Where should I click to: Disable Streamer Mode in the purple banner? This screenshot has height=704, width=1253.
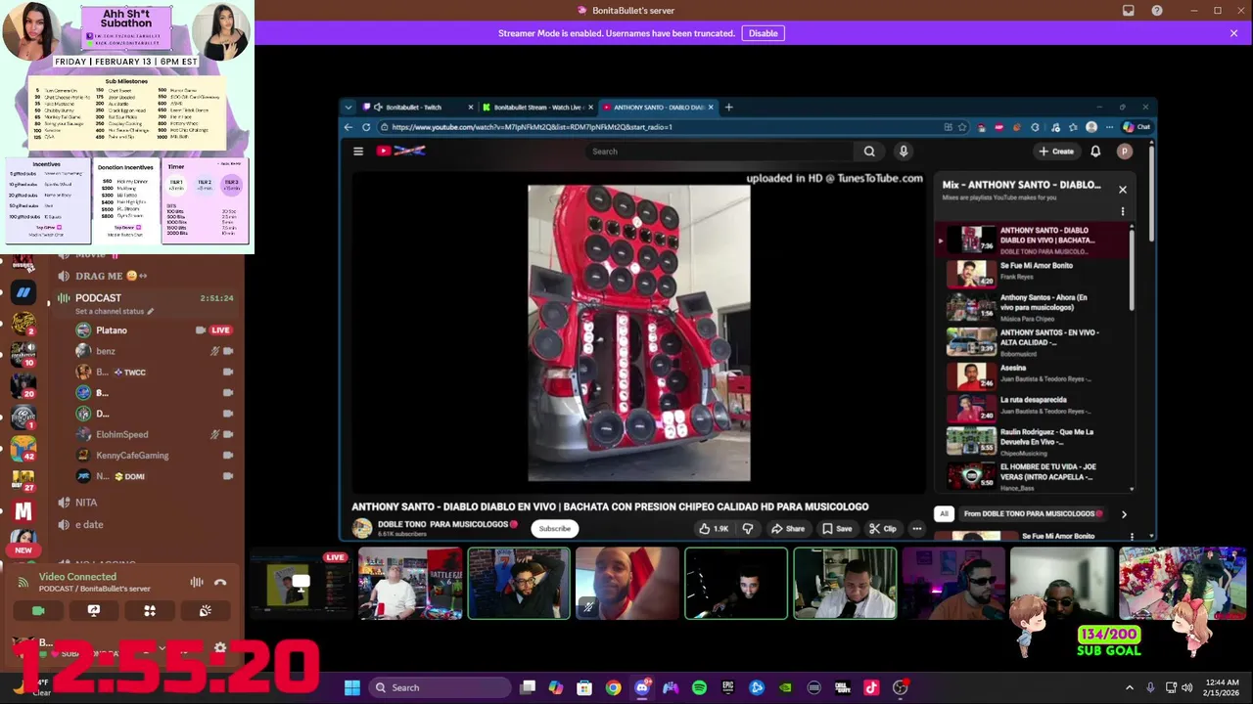763,33
